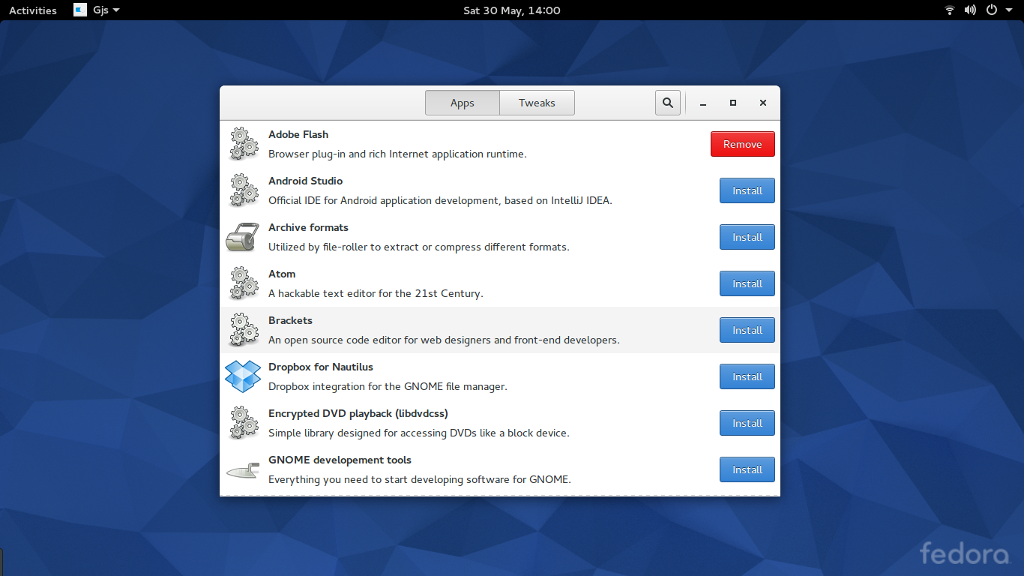1024x576 pixels.
Task: Click the volume speaker icon in top bar
Action: point(970,10)
